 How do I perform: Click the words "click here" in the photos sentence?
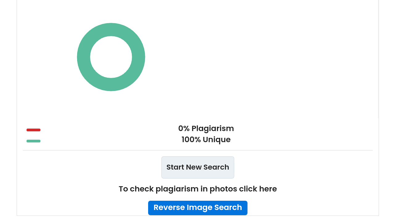(x=258, y=189)
